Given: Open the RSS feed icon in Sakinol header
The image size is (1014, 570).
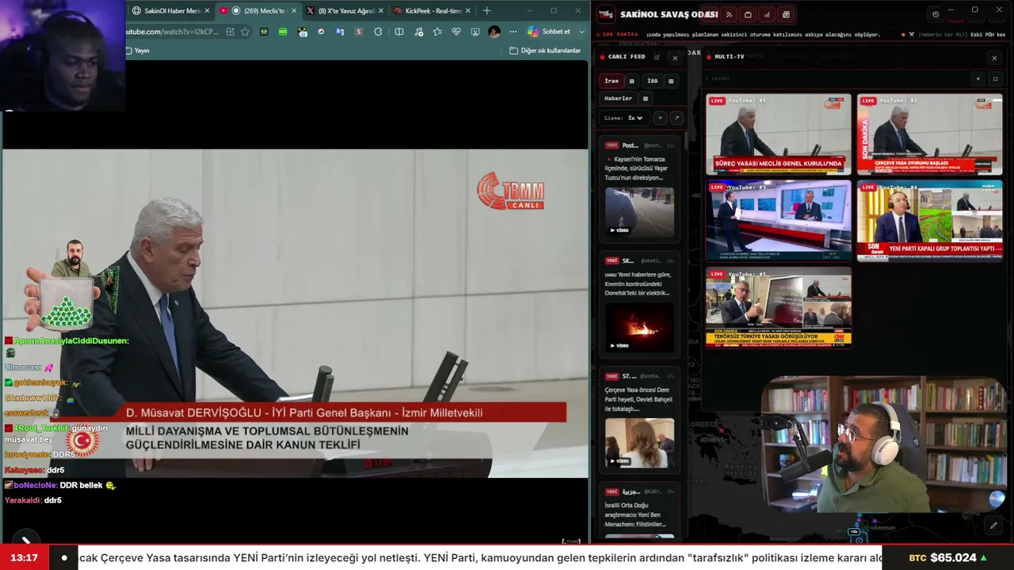Looking at the screenshot, I should 729,14.
